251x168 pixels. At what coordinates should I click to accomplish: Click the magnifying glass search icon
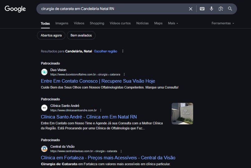point(230,9)
